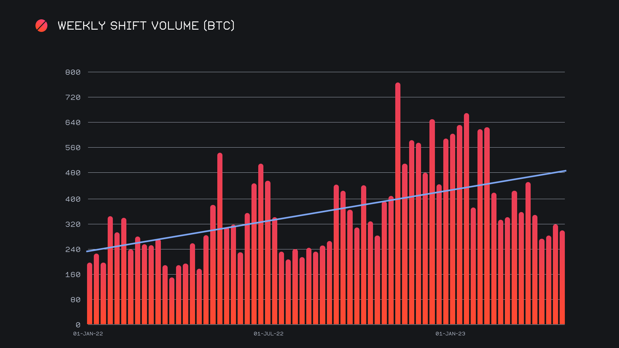Click the red SideShift logo icon

pyautogui.click(x=41, y=26)
